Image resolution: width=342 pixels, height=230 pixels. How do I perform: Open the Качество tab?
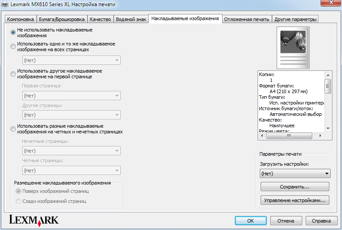(x=100, y=19)
